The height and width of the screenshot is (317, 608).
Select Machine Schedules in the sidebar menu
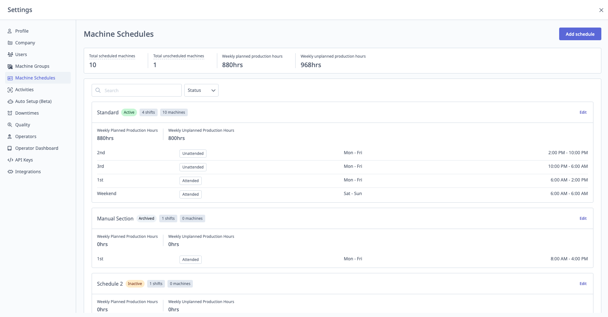coord(35,78)
